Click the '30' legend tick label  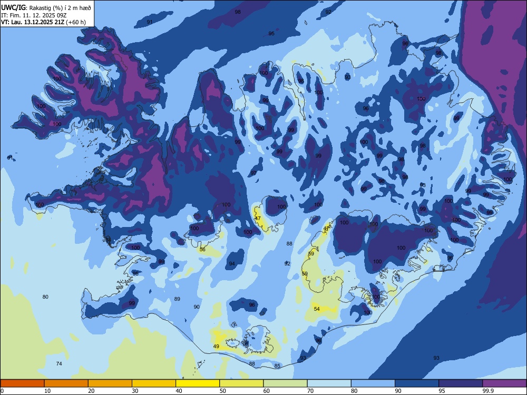click(135, 391)
